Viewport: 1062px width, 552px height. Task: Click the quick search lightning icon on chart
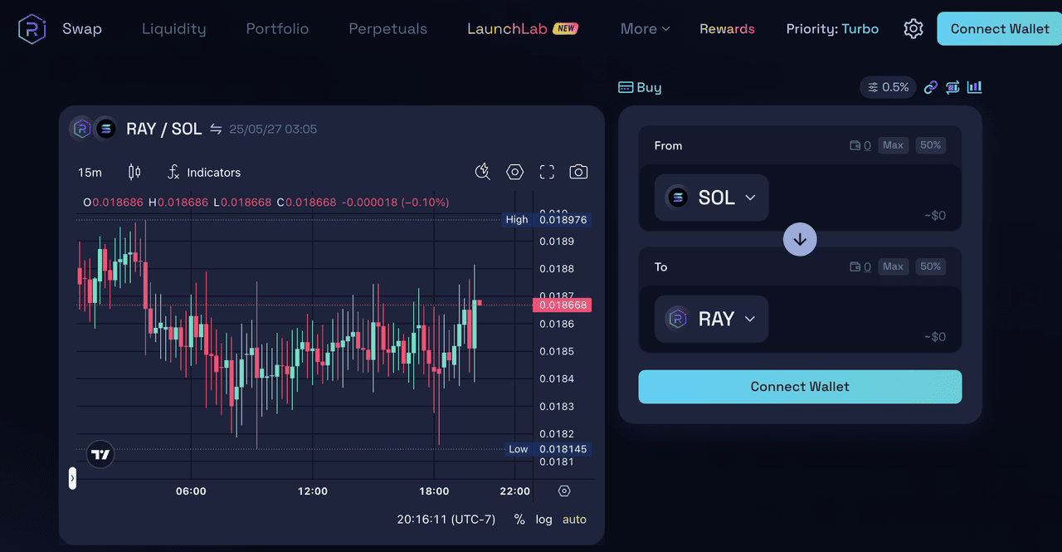click(x=483, y=172)
